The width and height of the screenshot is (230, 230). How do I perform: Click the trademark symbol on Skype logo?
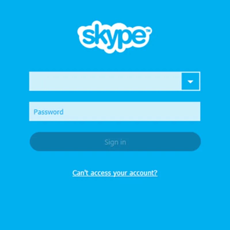pos(148,31)
